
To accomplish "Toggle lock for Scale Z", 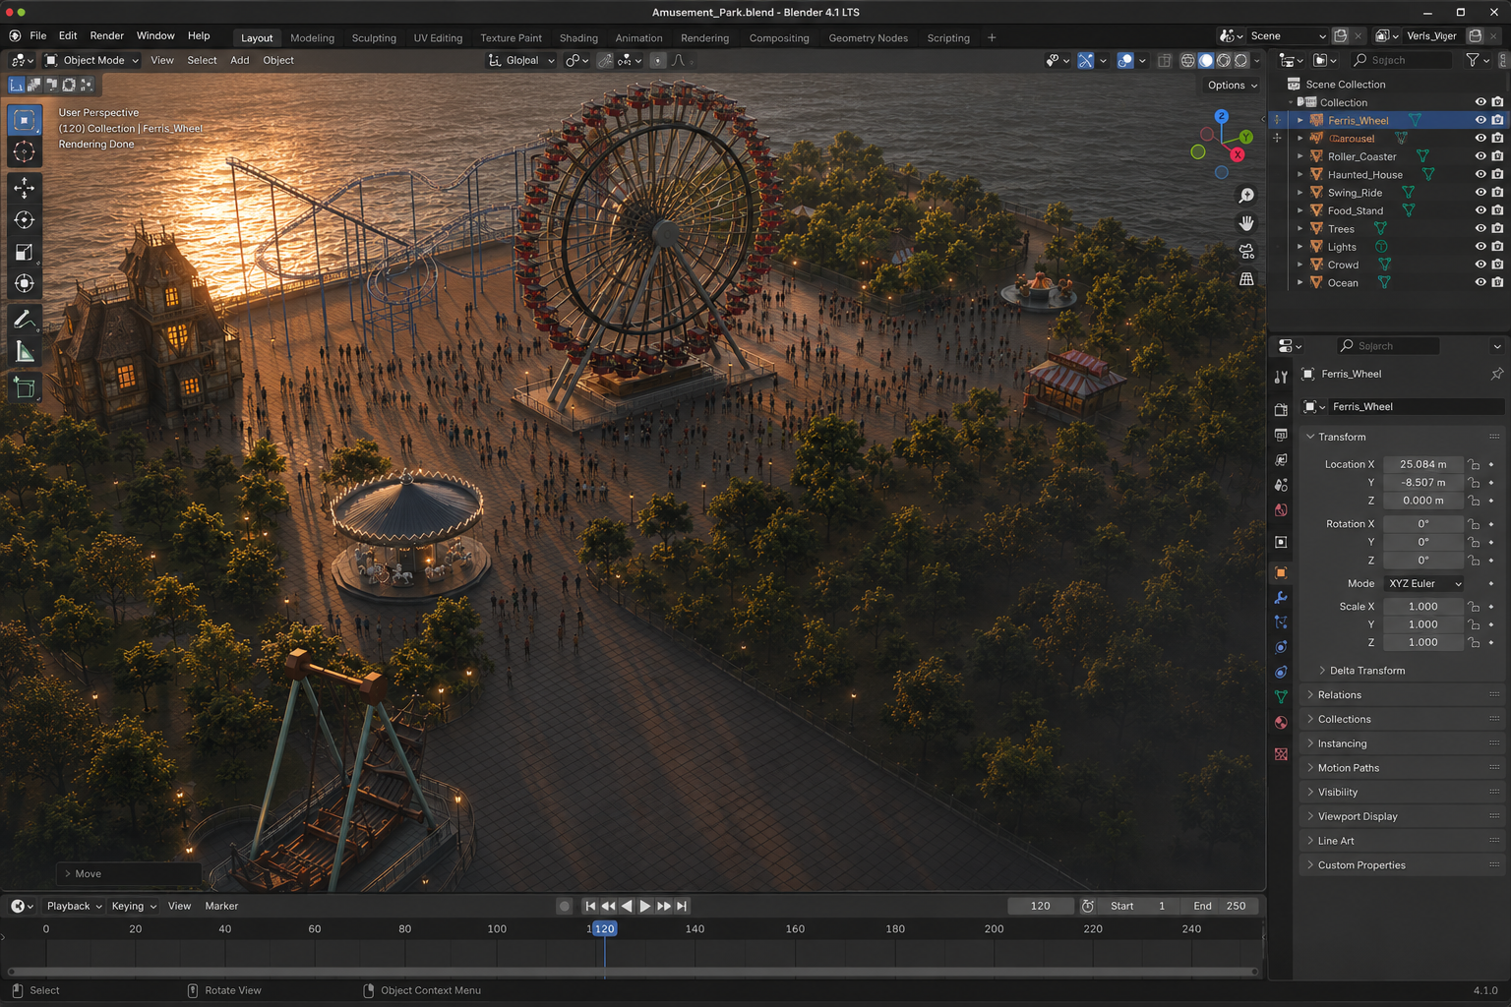I will [1474, 642].
